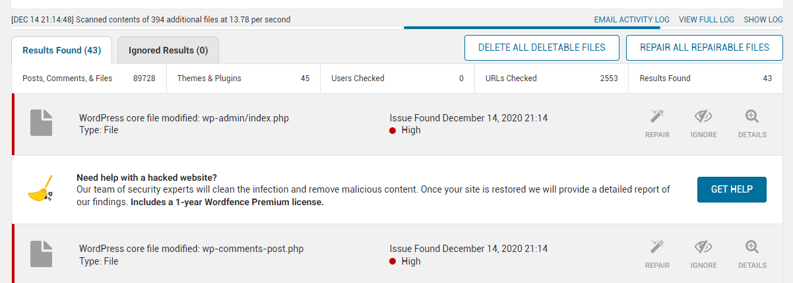The height and width of the screenshot is (283, 793).
Task: Repair all repairable files
Action: 704,47
